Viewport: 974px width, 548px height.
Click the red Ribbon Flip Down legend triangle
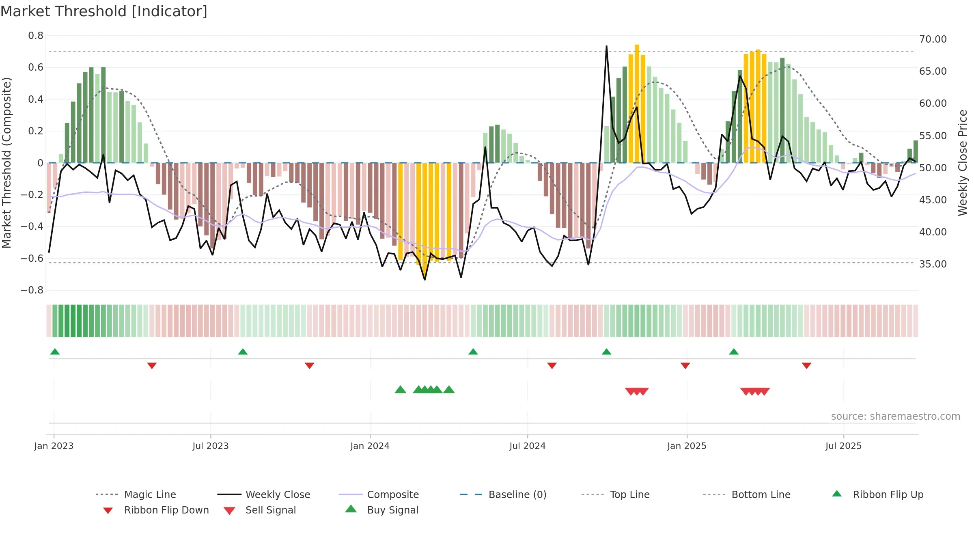(108, 511)
